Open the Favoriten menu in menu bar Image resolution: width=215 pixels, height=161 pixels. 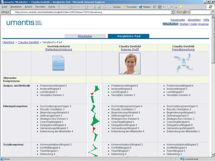click(x=40, y=7)
